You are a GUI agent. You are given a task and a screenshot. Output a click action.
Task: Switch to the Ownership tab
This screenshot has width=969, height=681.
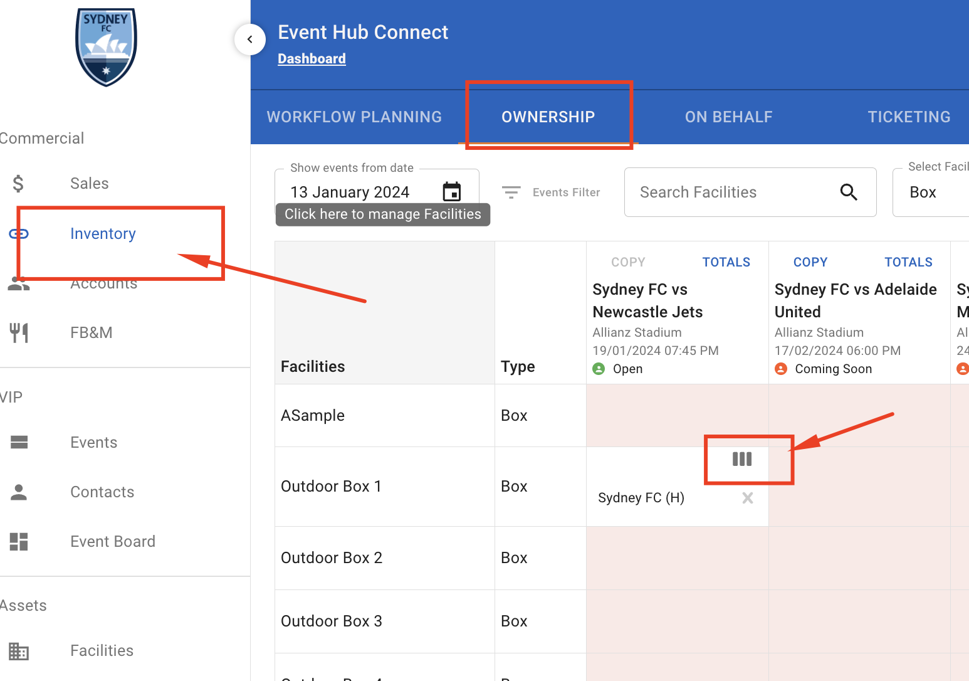click(x=548, y=117)
